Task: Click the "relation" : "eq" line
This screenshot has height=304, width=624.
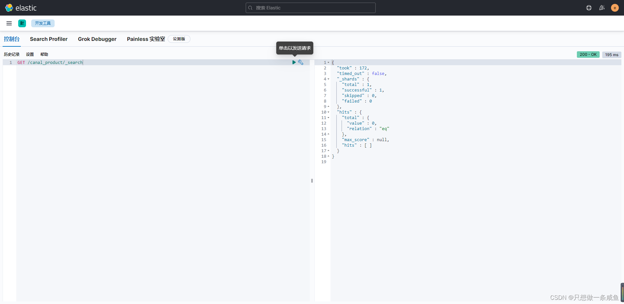Action: pos(368,128)
